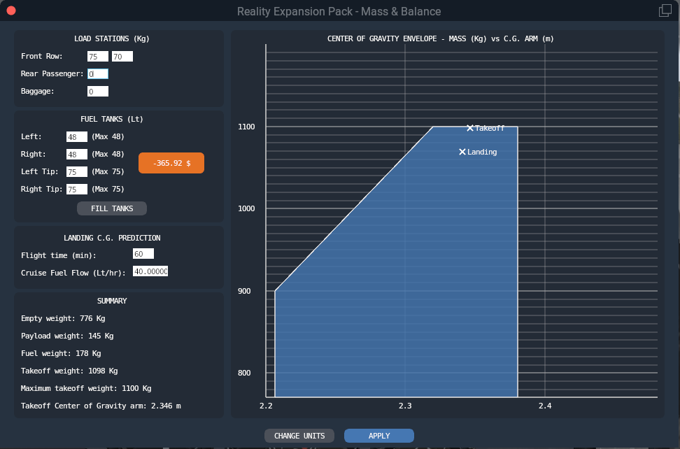The height and width of the screenshot is (449, 680).
Task: Click the Takeoff Center of Gravity arm text
Action: (x=101, y=406)
